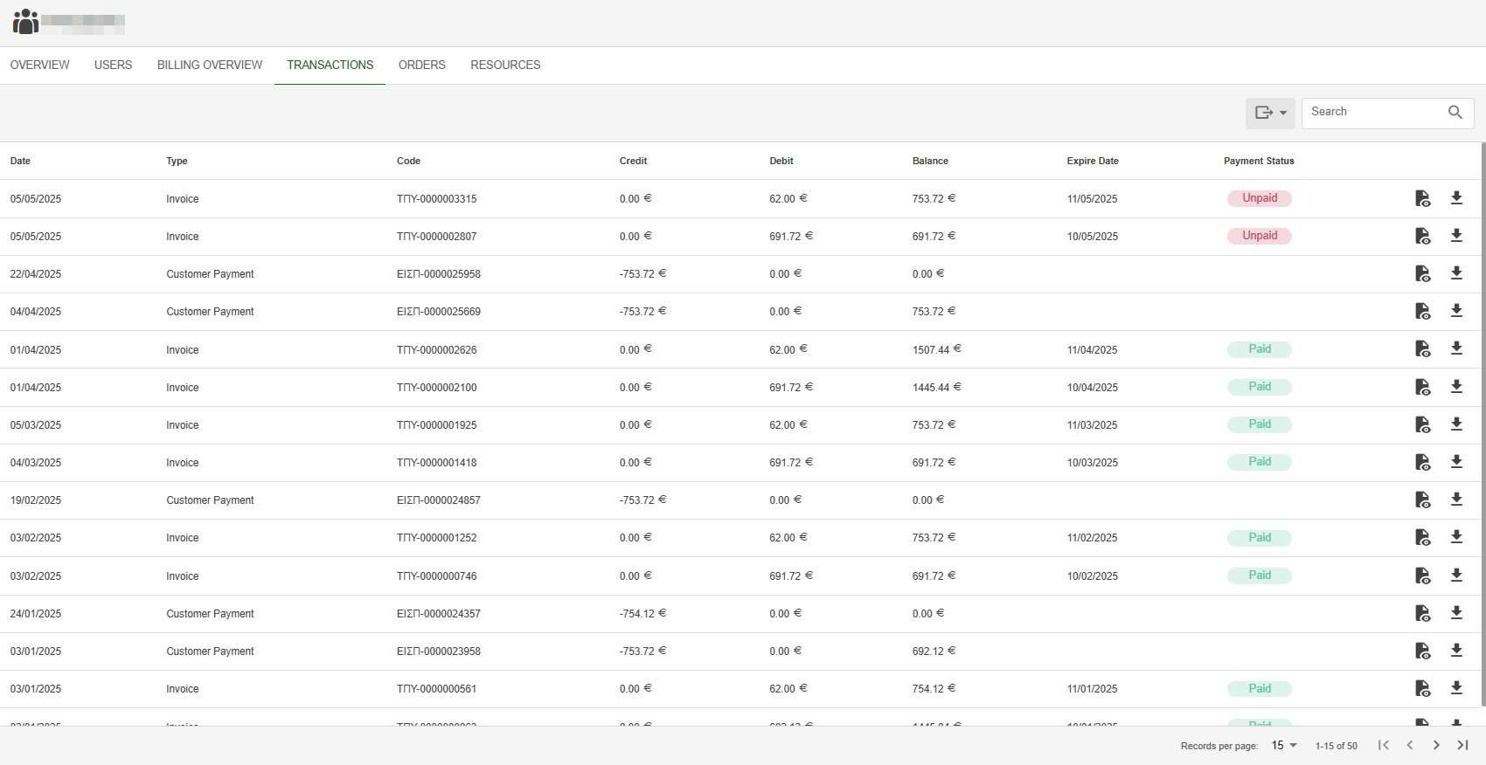Open the export dropdown menu
The width and height of the screenshot is (1486, 765).
click(1270, 113)
